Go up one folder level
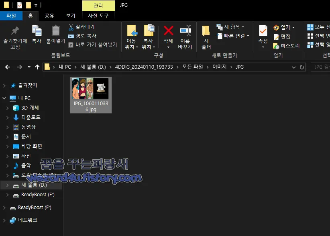 pos(37,67)
